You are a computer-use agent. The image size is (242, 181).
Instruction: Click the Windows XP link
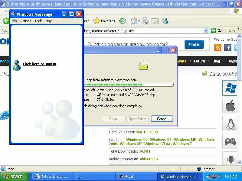point(131,144)
